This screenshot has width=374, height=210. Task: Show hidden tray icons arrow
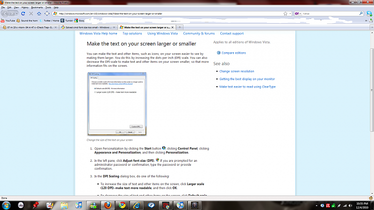pyautogui.click(x=317, y=206)
